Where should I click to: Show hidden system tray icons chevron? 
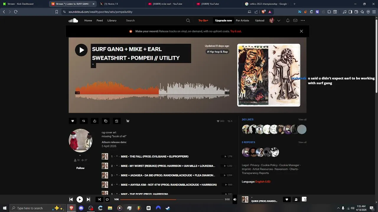(x=338, y=208)
